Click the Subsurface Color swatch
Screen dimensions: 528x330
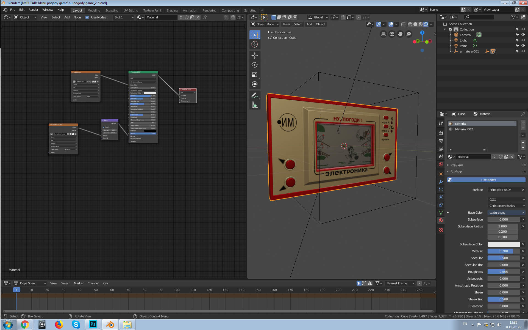click(x=504, y=244)
